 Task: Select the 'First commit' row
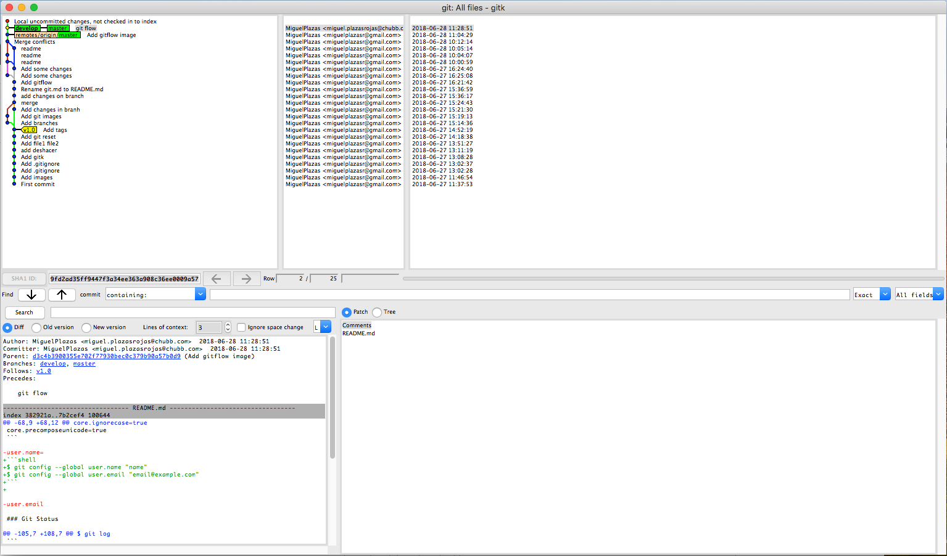click(38, 184)
